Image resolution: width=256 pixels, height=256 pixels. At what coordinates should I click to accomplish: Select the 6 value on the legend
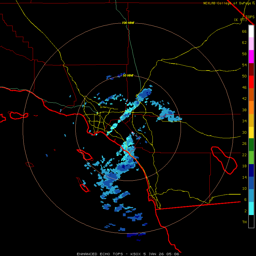point(245,199)
